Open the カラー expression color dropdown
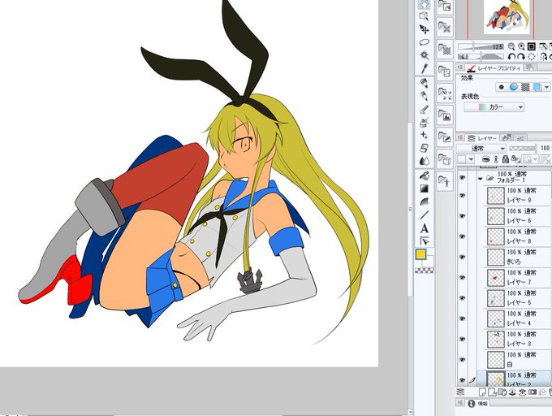 point(494,107)
